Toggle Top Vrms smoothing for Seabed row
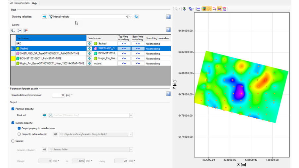This screenshot has width=299, height=168. 124,49
